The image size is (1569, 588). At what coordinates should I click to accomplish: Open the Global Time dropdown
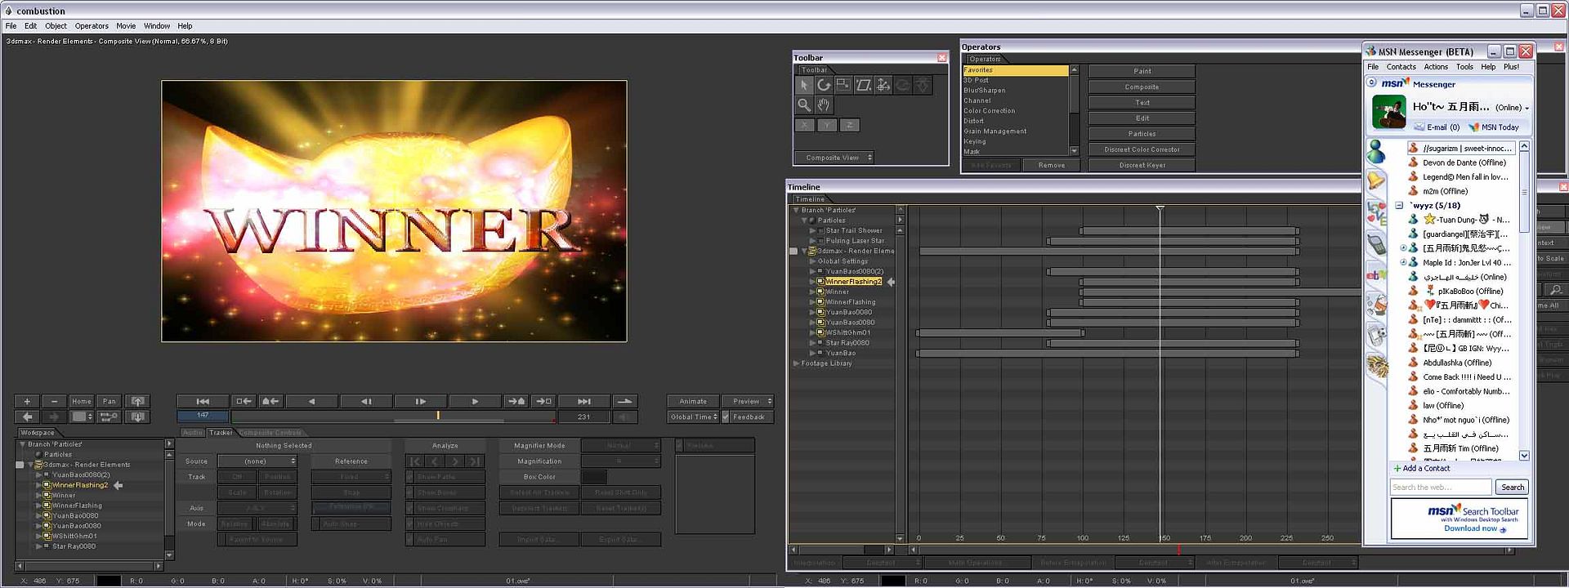coord(693,417)
